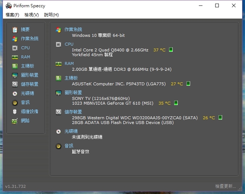245x194 pixels.
Task: Select 作業系統 label in sidebar
Action: point(30,39)
